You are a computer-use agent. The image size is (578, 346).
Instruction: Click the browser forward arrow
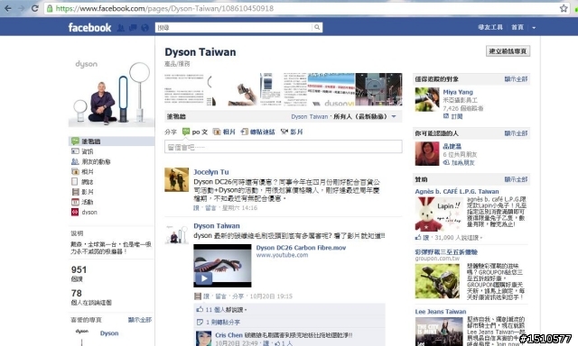(x=21, y=8)
